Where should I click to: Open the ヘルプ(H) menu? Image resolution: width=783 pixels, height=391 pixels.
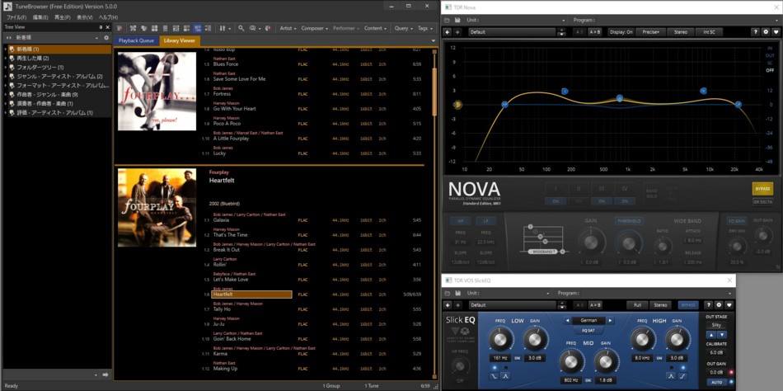tap(108, 17)
